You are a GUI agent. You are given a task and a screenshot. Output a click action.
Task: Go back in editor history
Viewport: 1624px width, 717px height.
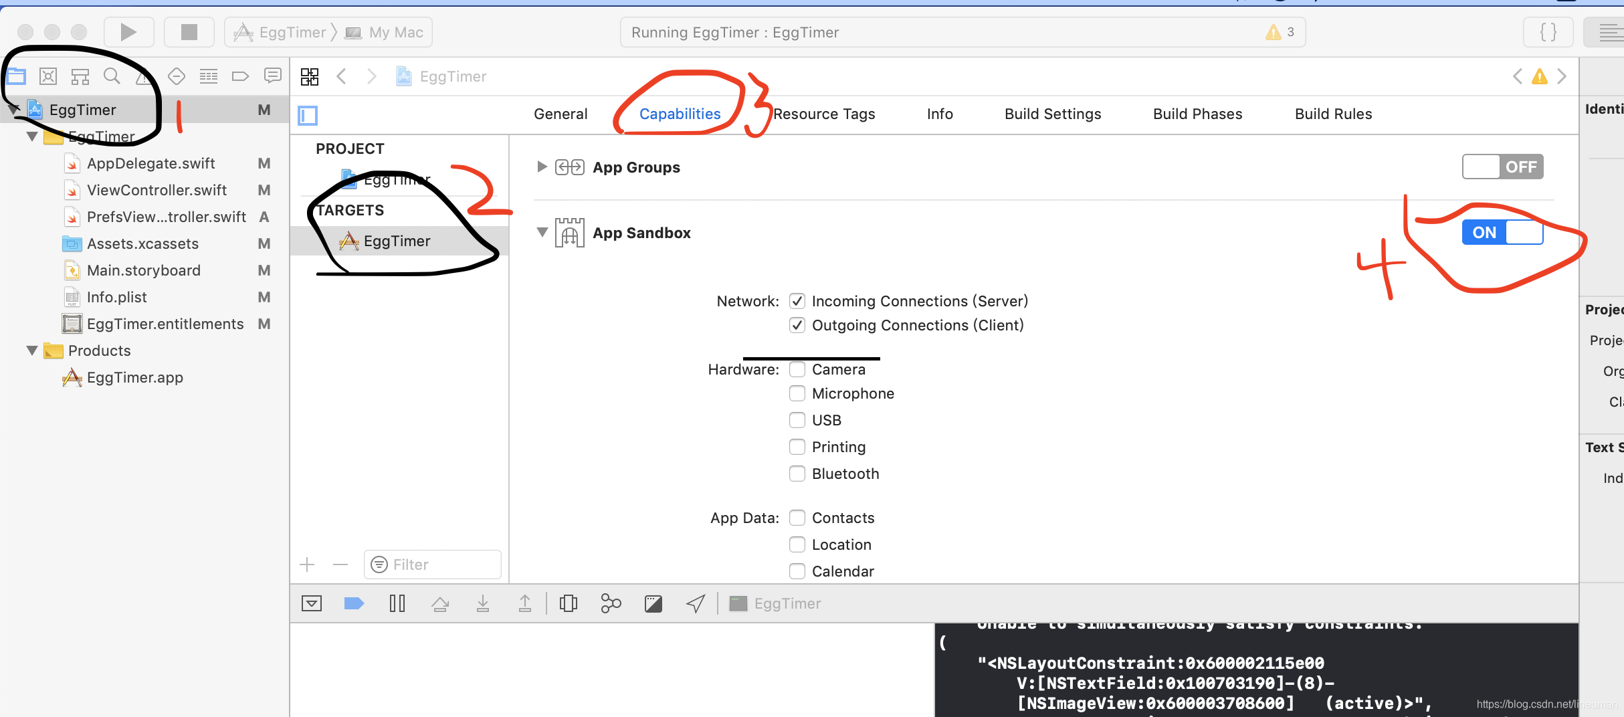[x=341, y=76]
